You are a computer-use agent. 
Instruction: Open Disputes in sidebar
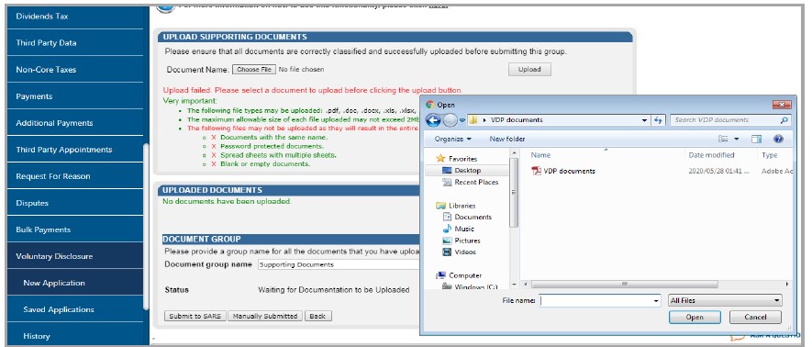click(x=74, y=203)
